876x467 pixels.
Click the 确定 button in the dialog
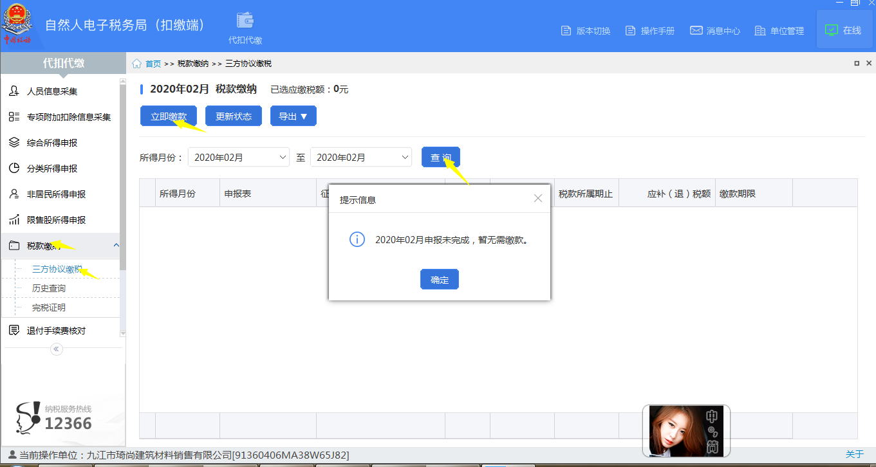pos(439,279)
